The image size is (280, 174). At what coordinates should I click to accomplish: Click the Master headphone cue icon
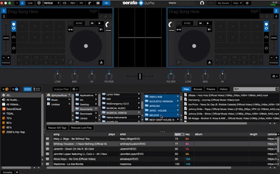pos(202,3)
